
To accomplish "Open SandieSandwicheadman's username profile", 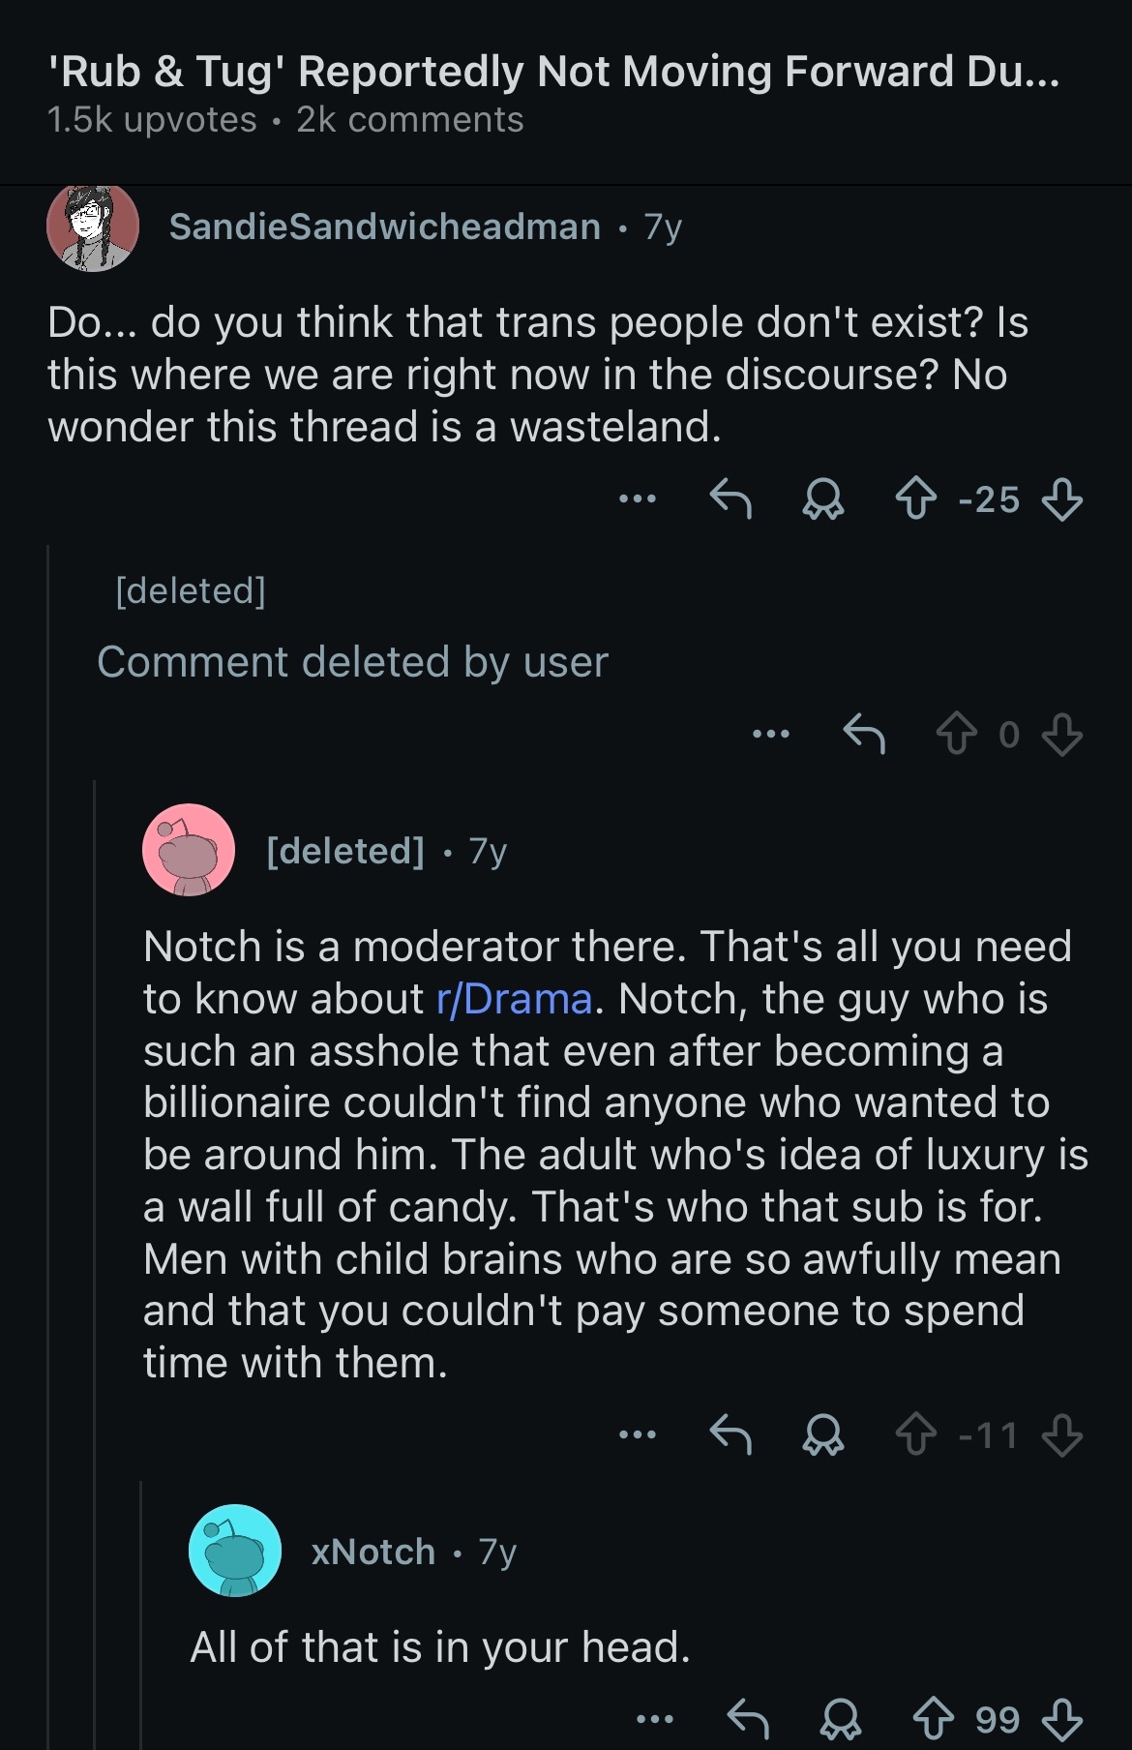I will tap(384, 226).
